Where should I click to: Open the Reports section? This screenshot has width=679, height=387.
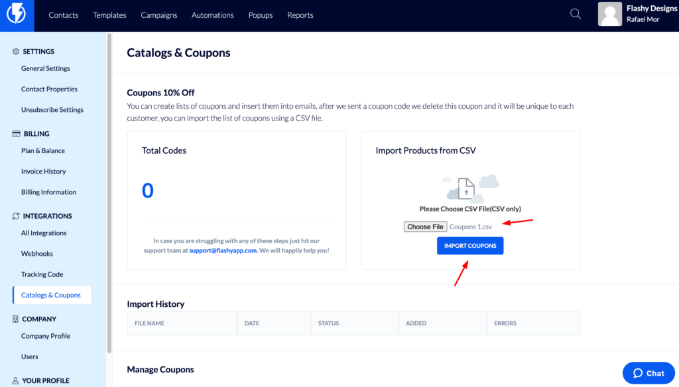point(300,15)
